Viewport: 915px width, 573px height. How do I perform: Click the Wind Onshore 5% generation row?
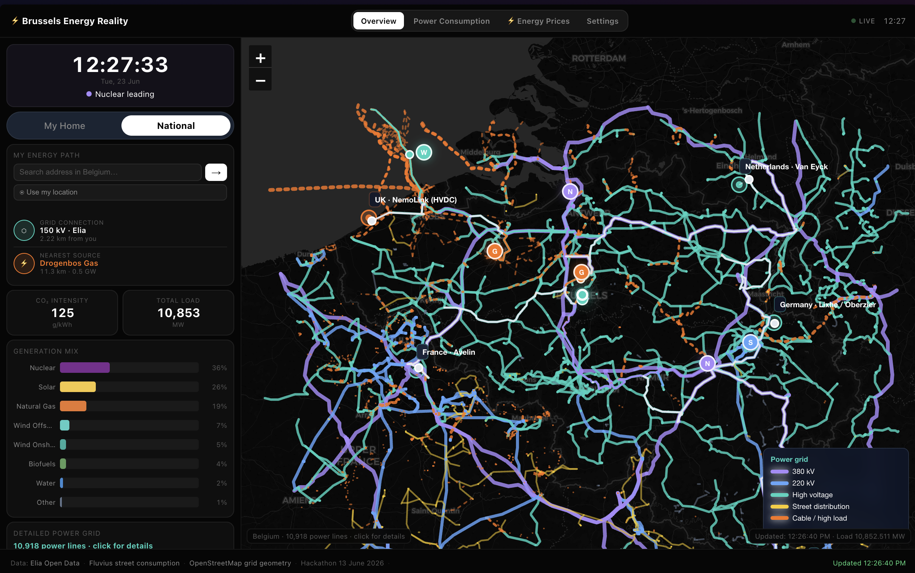(x=120, y=444)
